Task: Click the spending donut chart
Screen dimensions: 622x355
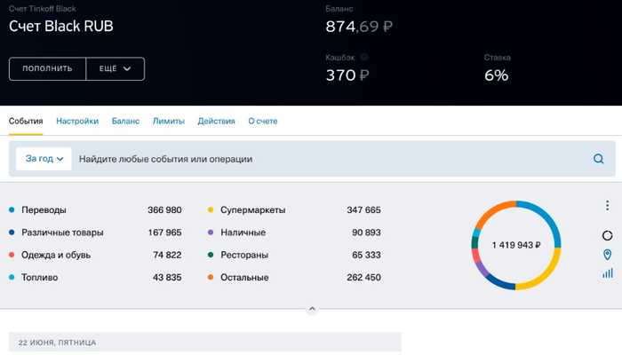Action: coord(515,245)
